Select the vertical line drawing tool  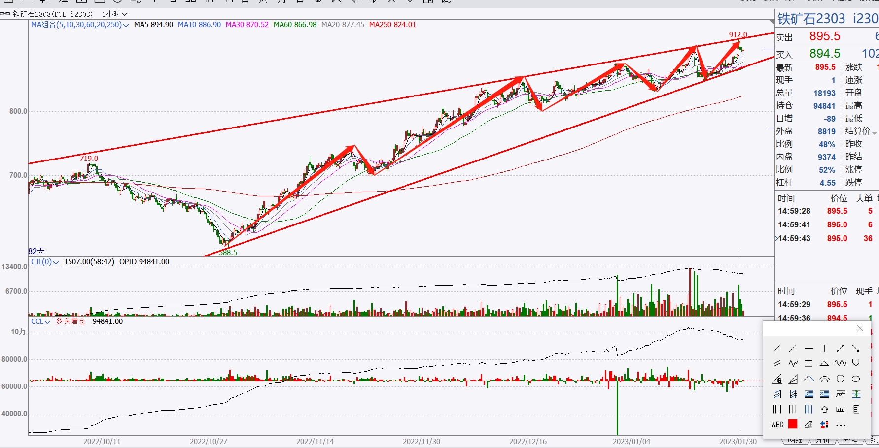(824, 348)
